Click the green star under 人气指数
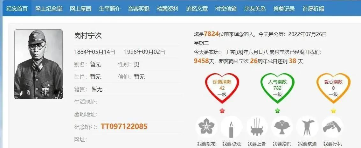Viewport: 361px width, 148px height. click(x=278, y=111)
